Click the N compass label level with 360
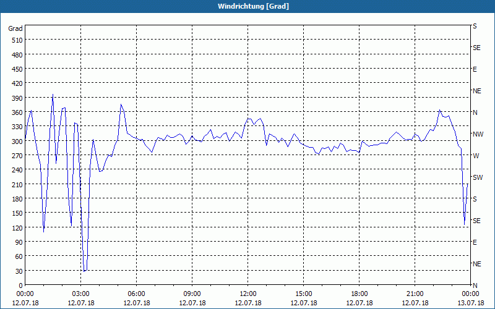Screen dimensions: 495x309 pos(475,112)
